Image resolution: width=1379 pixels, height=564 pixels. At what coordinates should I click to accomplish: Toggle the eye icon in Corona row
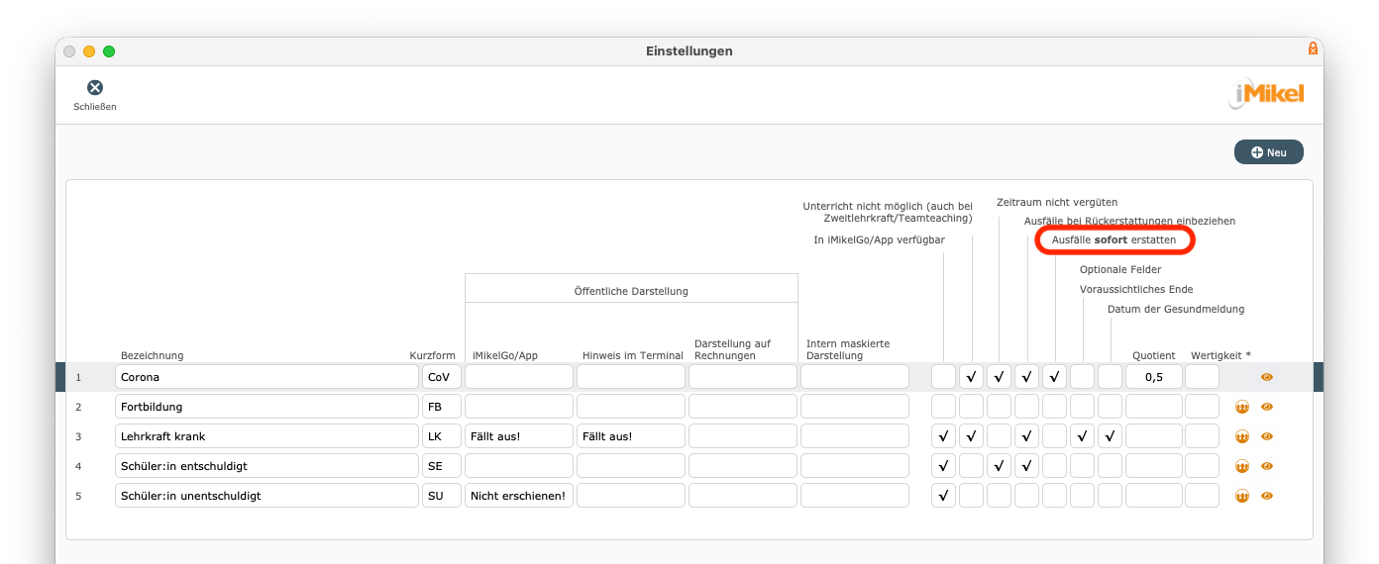click(1267, 377)
